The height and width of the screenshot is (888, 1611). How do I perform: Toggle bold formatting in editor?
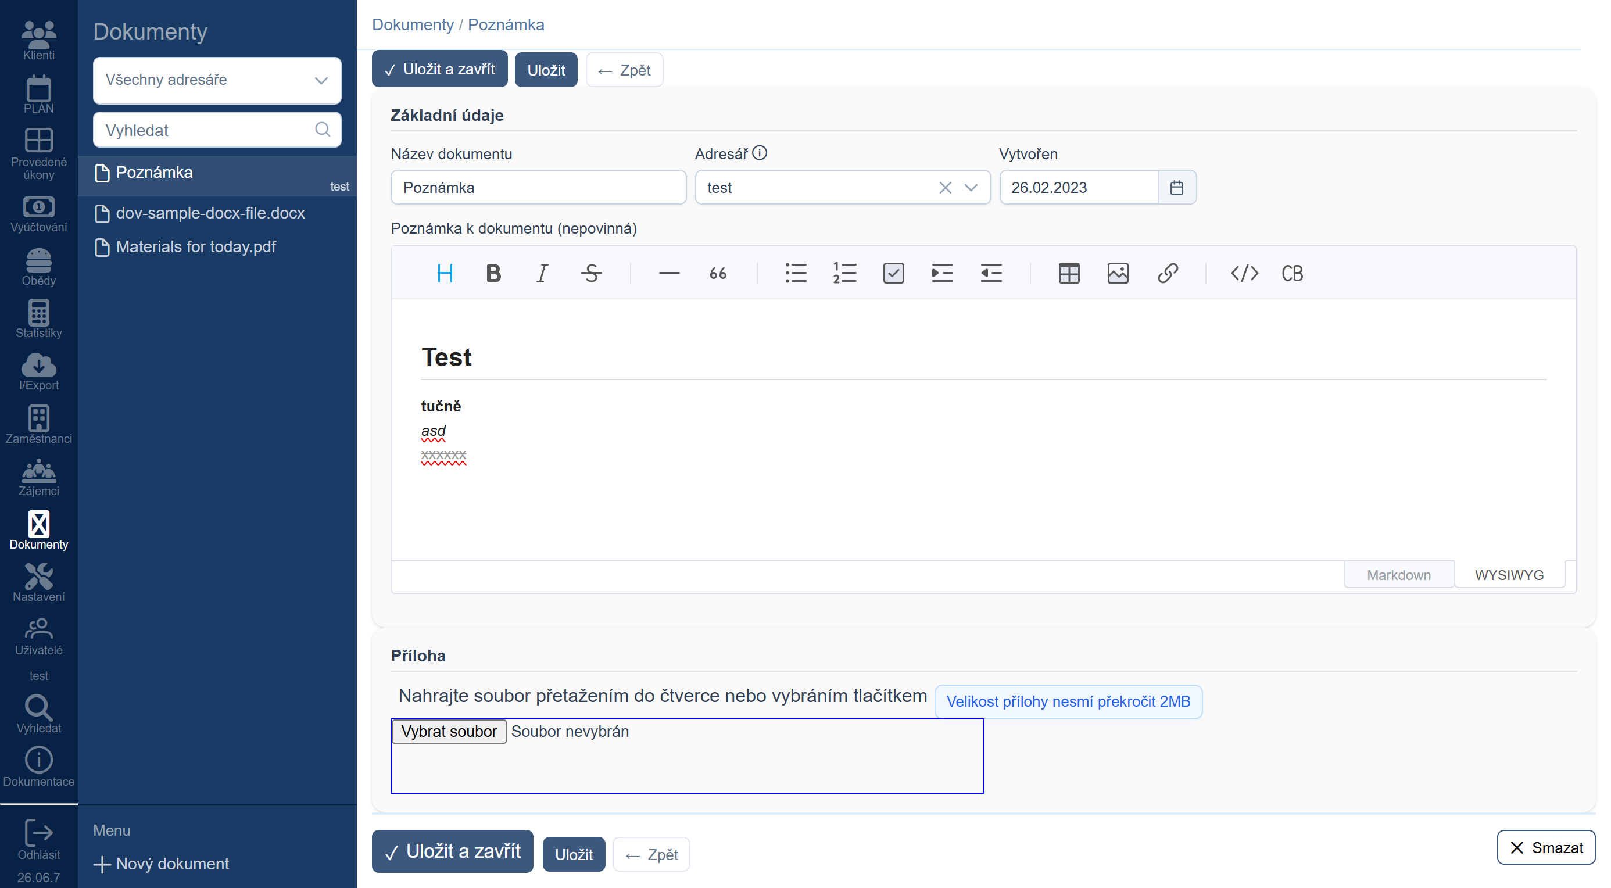click(x=493, y=273)
